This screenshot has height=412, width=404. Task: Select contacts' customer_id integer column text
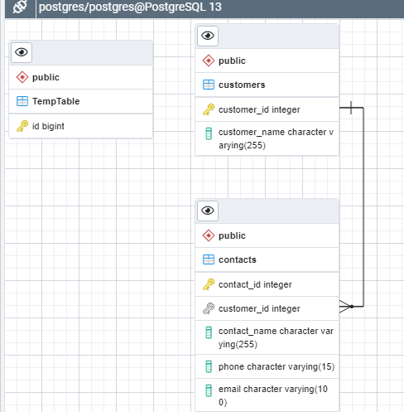pos(259,308)
